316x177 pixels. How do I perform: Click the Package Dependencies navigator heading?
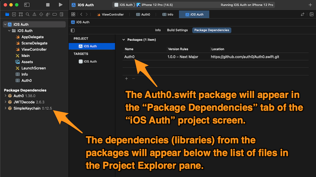coord(25,90)
